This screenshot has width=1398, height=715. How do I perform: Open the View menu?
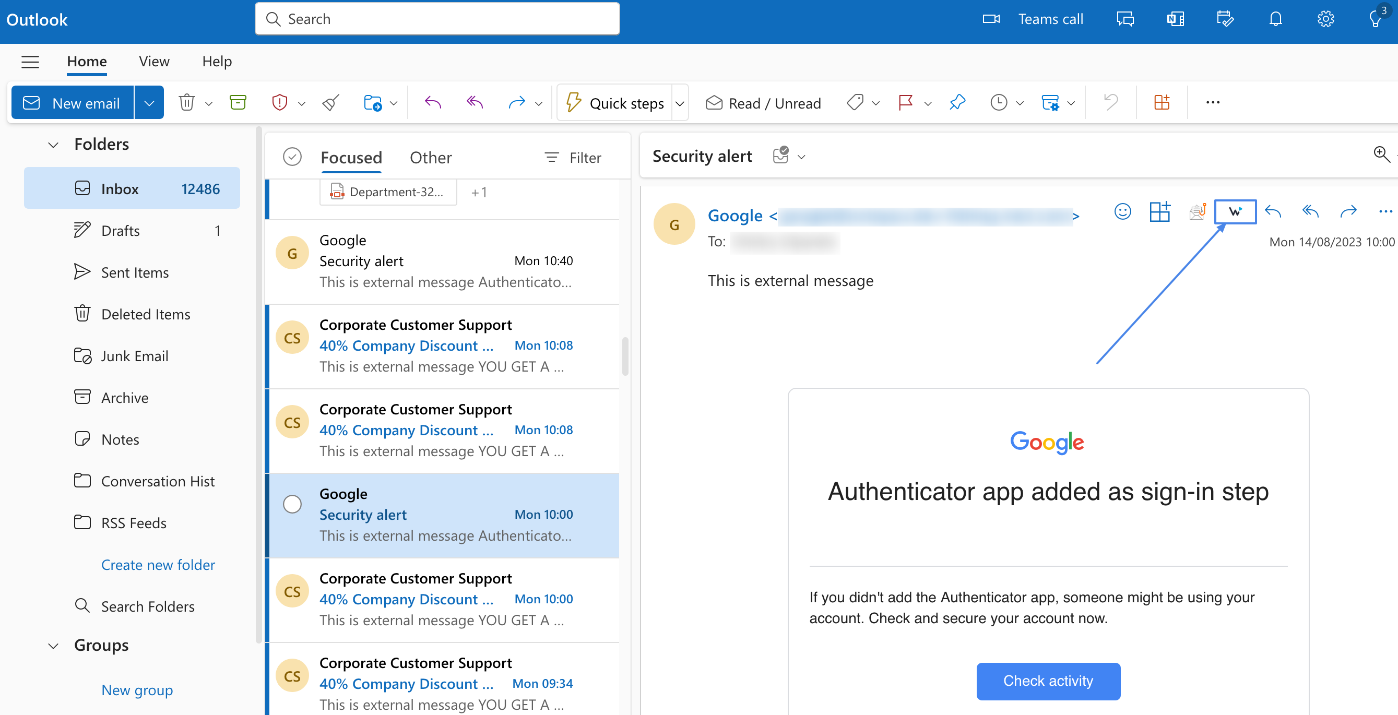pos(153,61)
